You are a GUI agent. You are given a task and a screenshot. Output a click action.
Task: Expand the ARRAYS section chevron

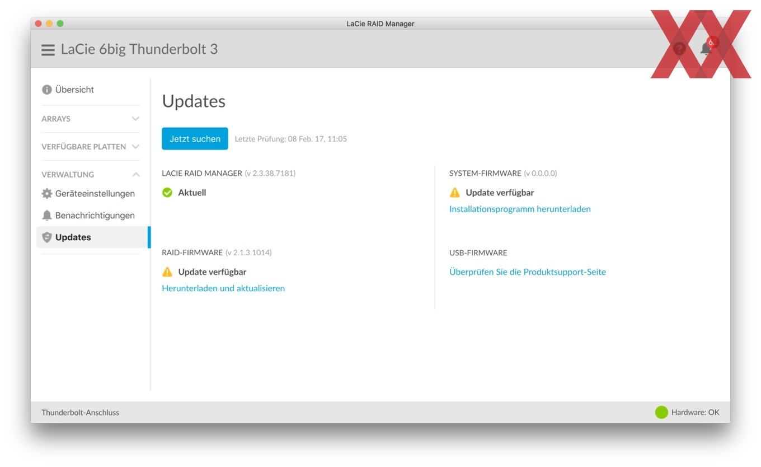(135, 119)
